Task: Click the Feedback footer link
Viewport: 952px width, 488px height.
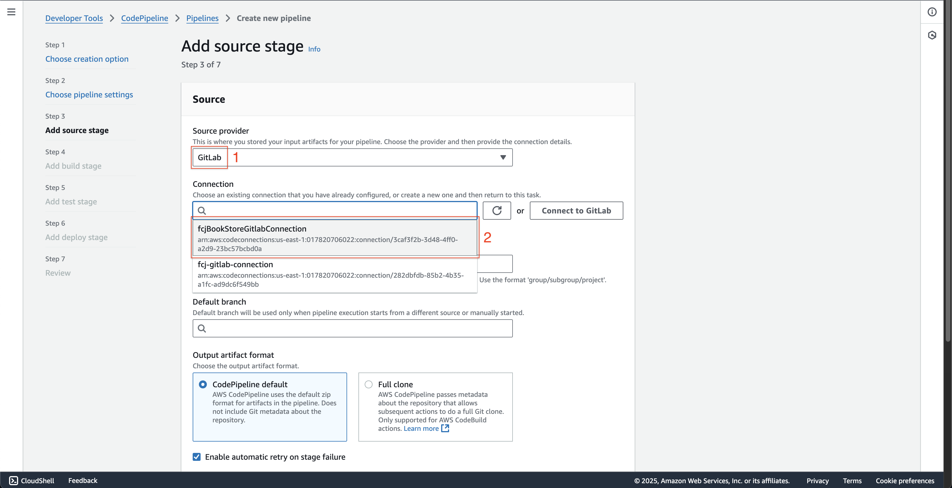Action: (83, 480)
